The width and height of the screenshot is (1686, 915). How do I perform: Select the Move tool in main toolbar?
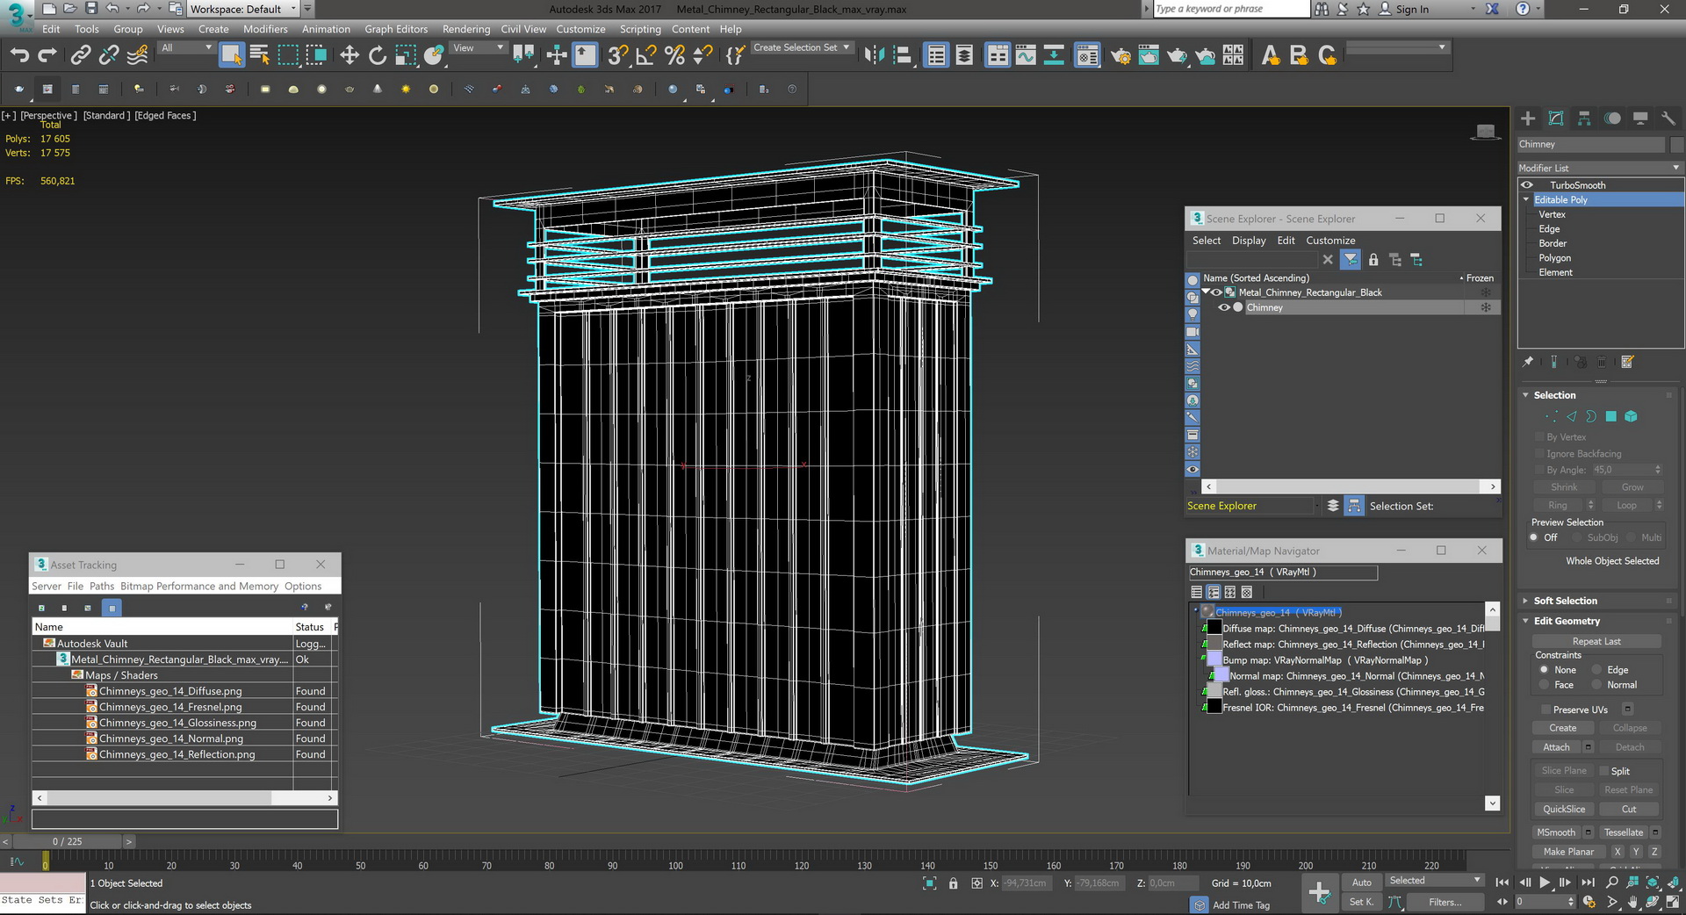click(349, 56)
